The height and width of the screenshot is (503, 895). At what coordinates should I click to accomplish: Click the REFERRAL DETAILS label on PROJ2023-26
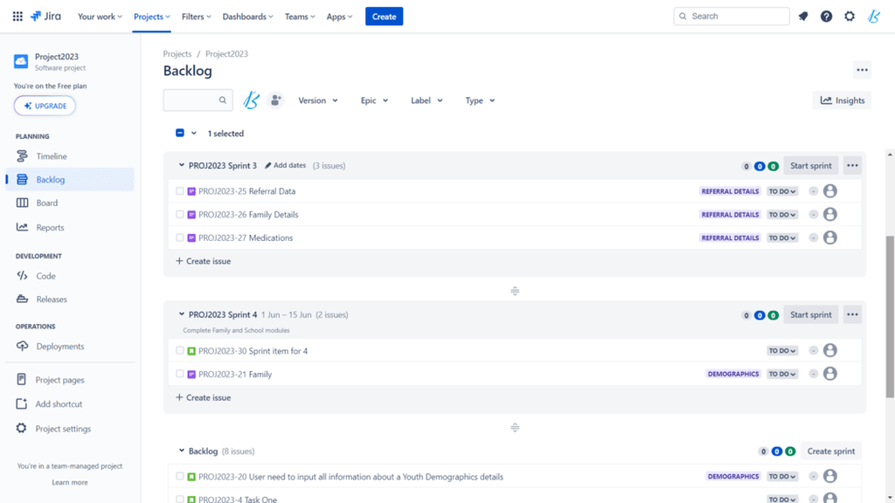click(x=730, y=215)
